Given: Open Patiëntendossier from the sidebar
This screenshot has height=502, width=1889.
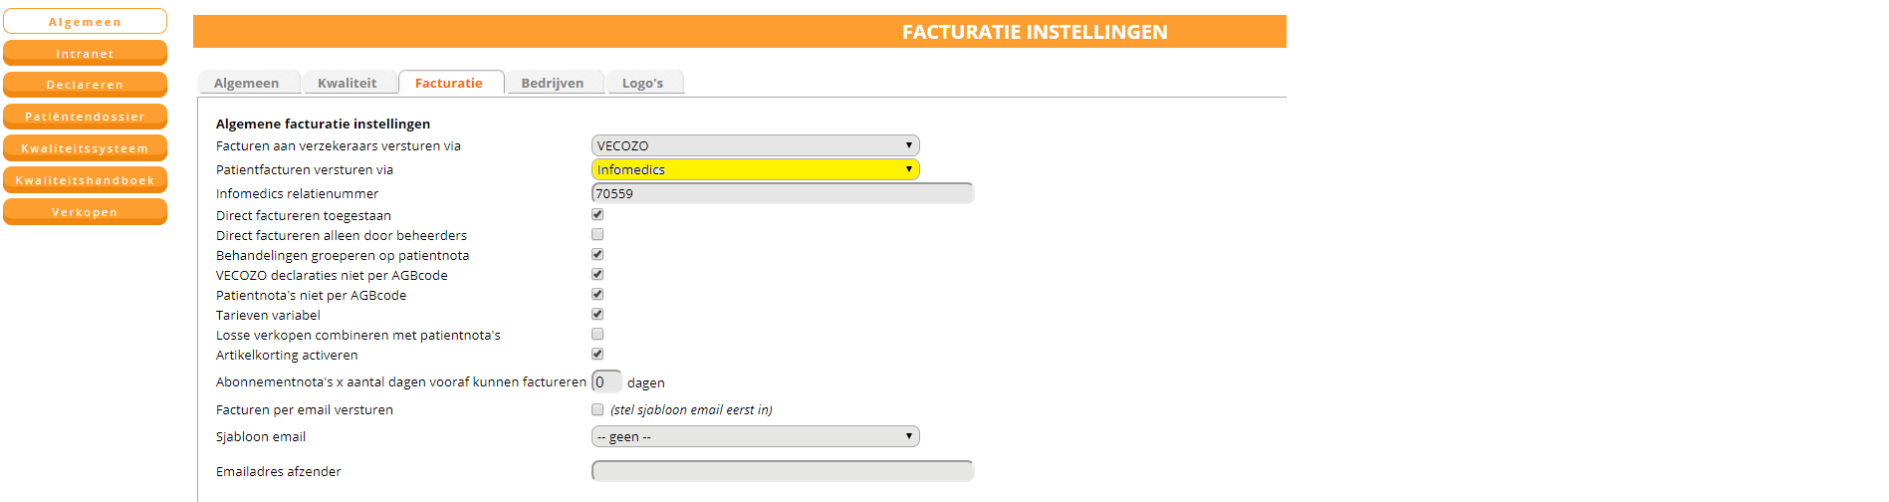Looking at the screenshot, I should click(x=85, y=117).
